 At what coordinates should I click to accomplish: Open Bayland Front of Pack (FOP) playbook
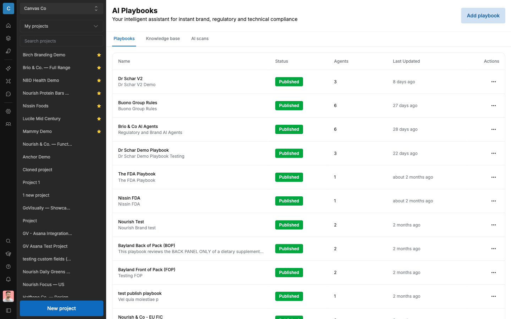147,270
